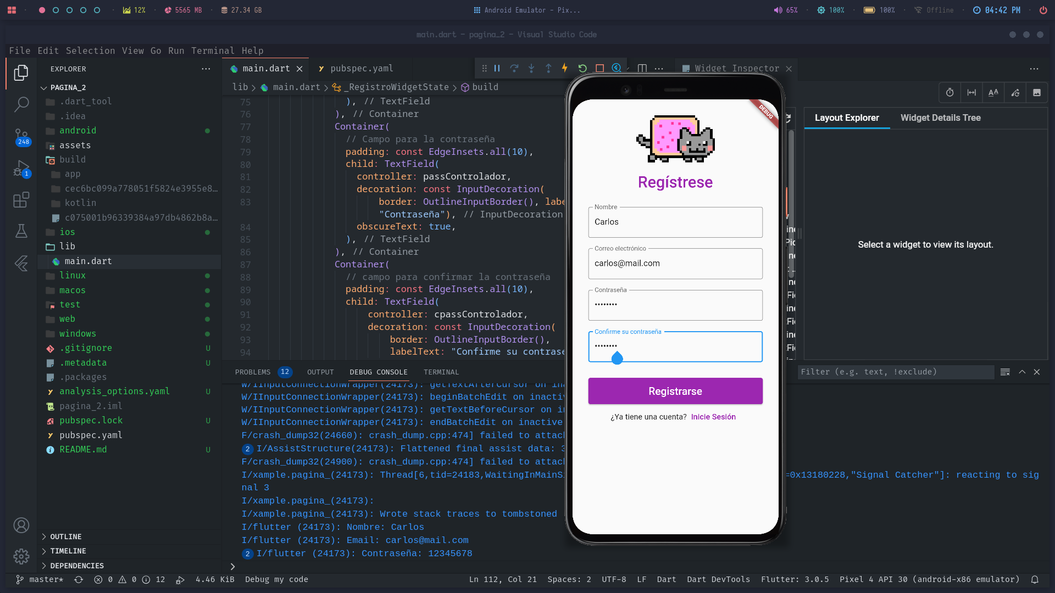1055x593 pixels.
Task: Expand the OUTLINE section
Action: coord(65,536)
